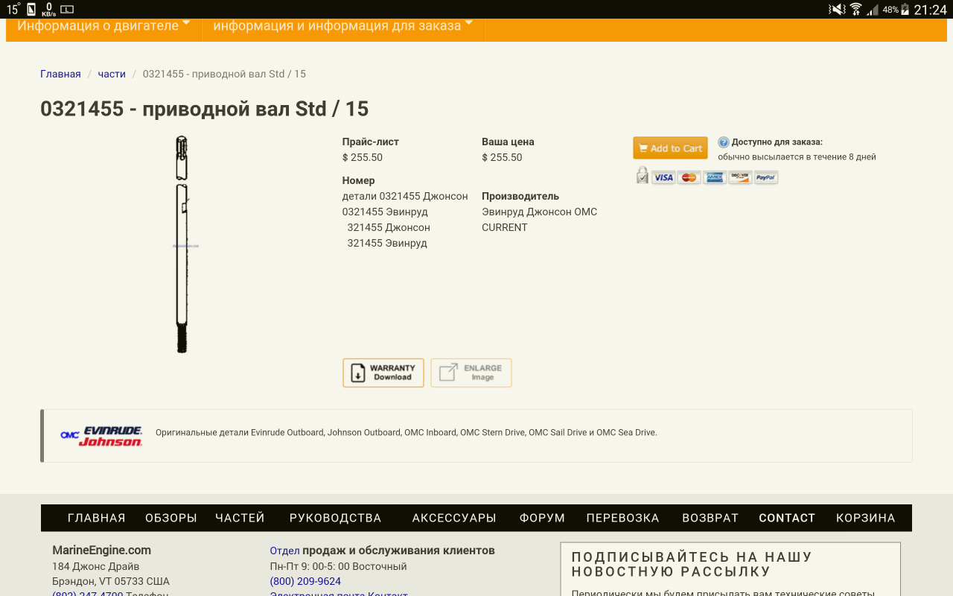Click the Add to Cart button
Screen dimensions: 953x596
pos(670,148)
